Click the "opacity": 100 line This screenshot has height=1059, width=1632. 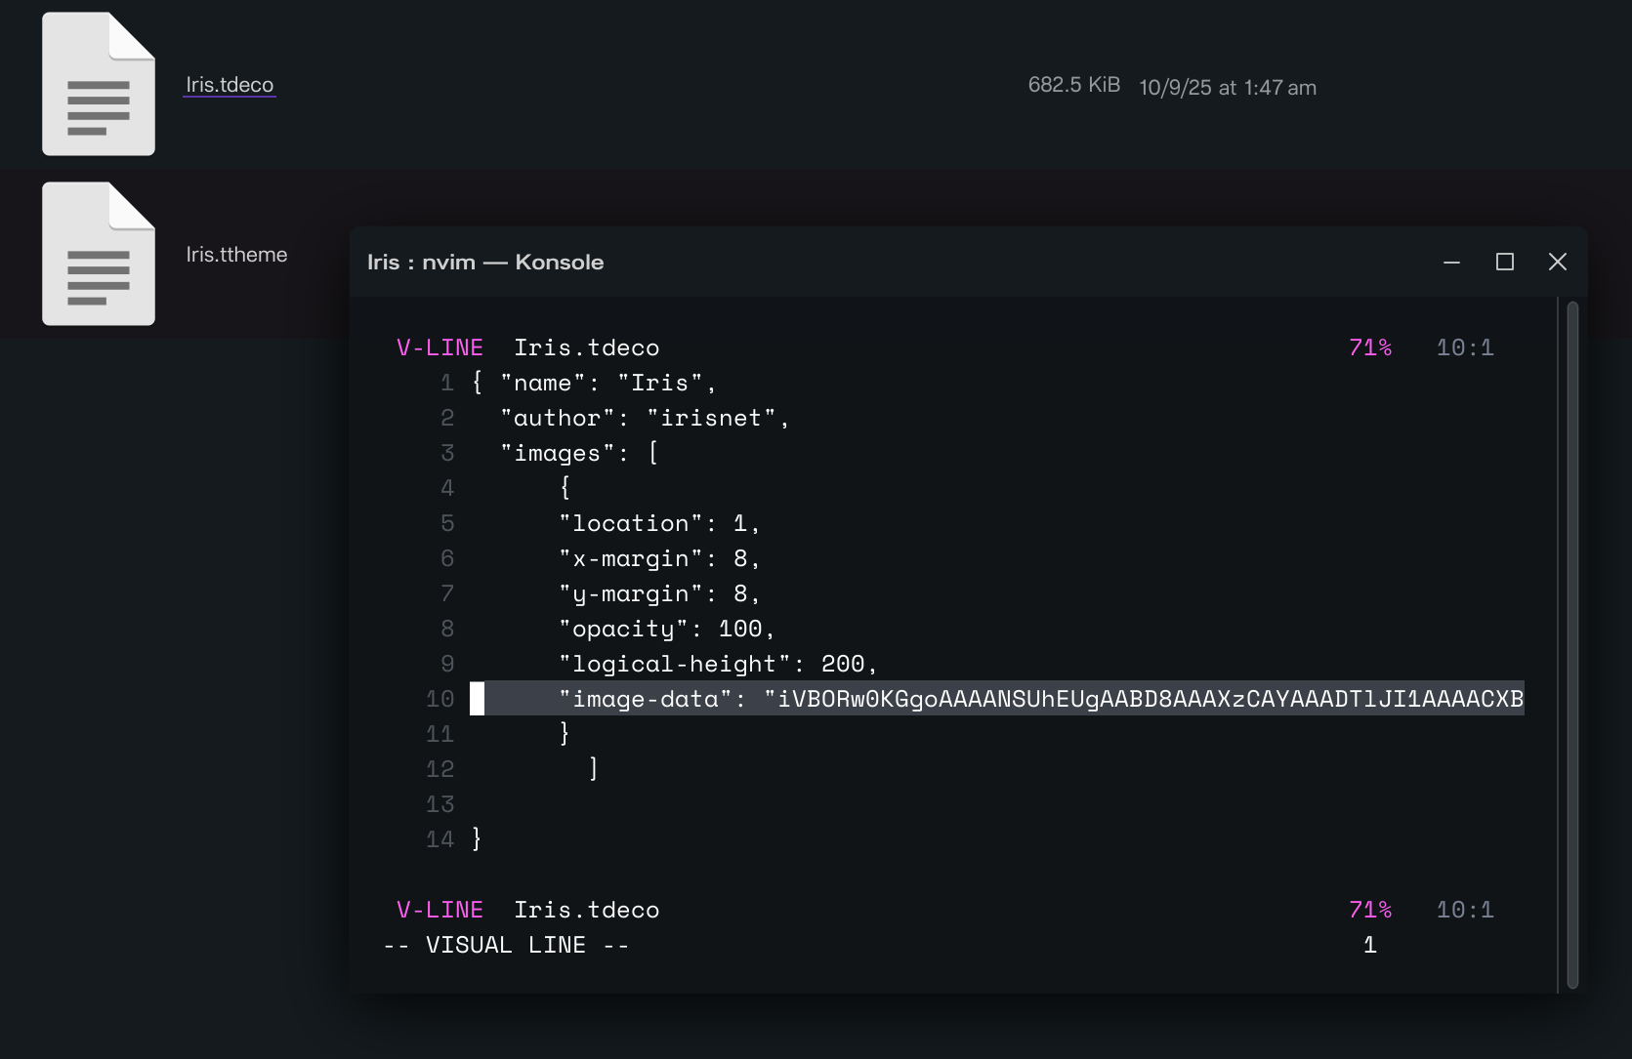pos(666,629)
